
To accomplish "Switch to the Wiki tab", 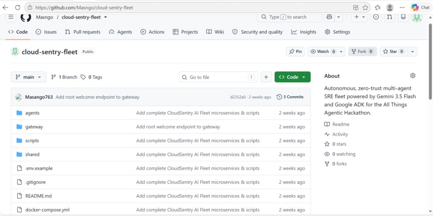I will [x=215, y=32].
